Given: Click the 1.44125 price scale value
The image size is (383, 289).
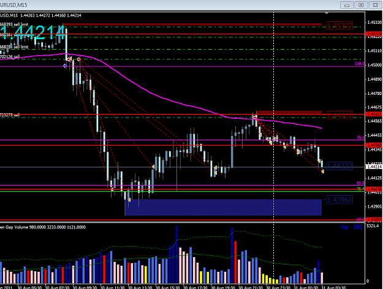Looking at the screenshot, I should 374,178.
